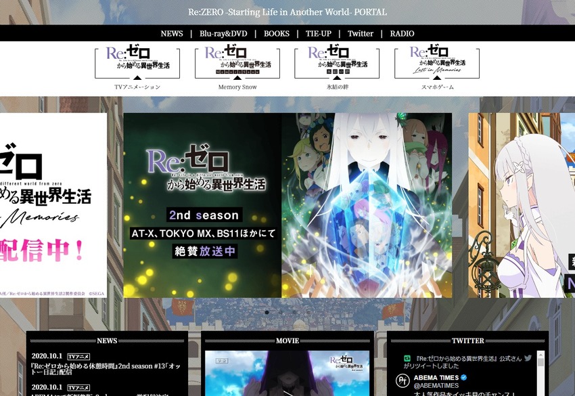The width and height of the screenshot is (575, 396).
Task: Open the Lost in Memories left carousel slide
Action: pyautogui.click(x=53, y=205)
